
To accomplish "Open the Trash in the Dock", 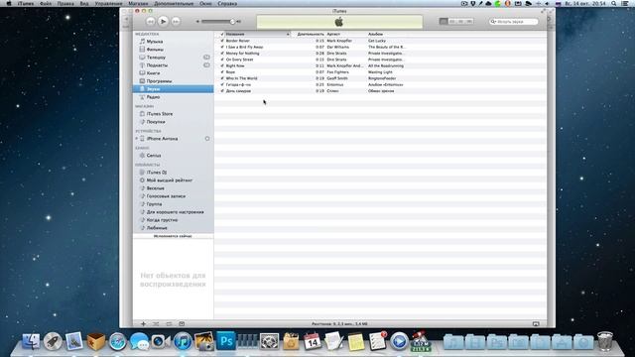I will point(605,341).
